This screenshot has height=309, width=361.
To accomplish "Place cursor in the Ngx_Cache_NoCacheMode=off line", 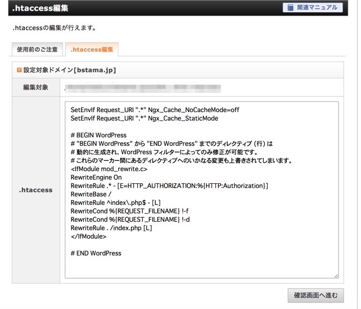I will (155, 110).
